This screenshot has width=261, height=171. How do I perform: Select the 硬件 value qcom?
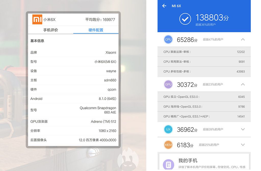pos(112,90)
